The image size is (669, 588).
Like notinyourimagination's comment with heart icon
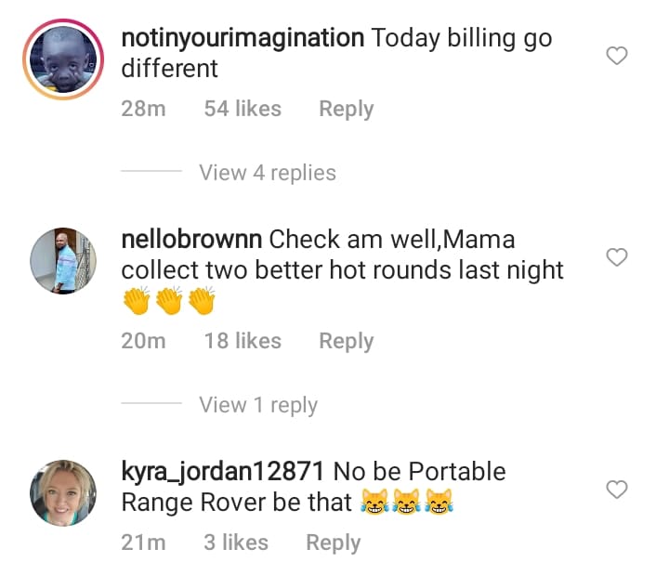point(617,57)
